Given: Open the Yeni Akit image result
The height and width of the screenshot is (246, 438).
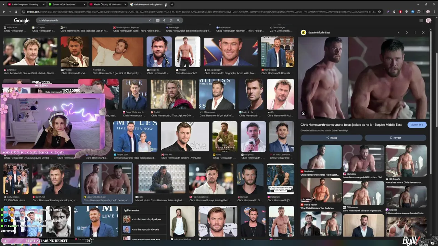Looking at the screenshot, I should click(185, 137).
